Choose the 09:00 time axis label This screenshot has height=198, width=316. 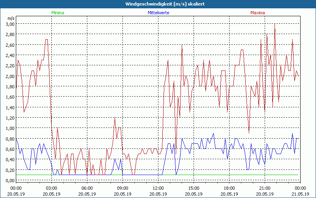122,188
